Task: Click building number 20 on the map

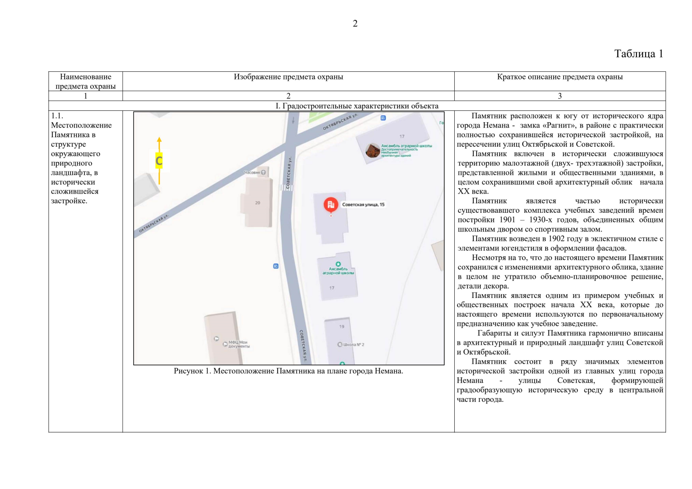Action: click(x=257, y=203)
